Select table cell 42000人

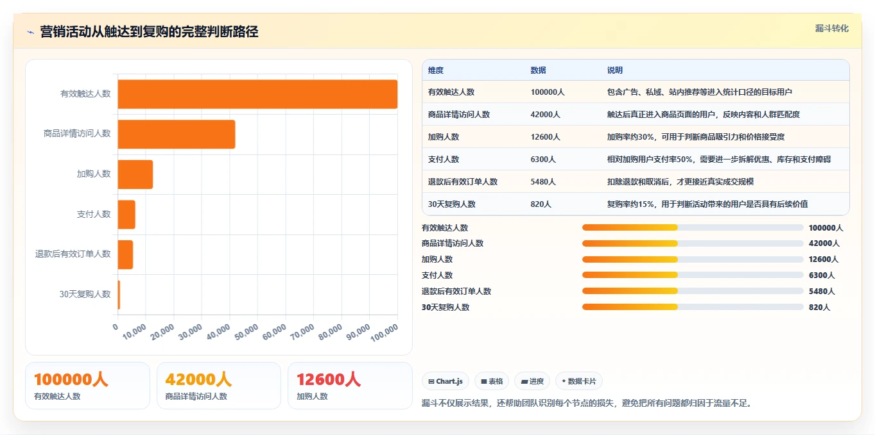(546, 115)
